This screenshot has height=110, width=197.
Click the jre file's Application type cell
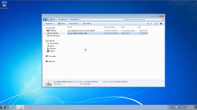[125, 33]
